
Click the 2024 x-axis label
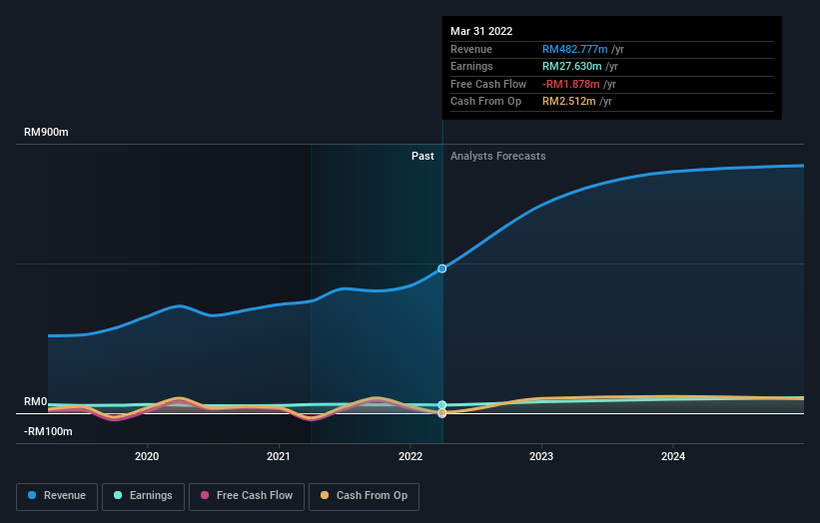(673, 457)
